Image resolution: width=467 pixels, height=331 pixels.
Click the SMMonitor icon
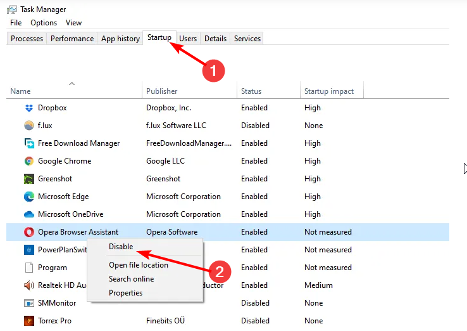pos(29,303)
